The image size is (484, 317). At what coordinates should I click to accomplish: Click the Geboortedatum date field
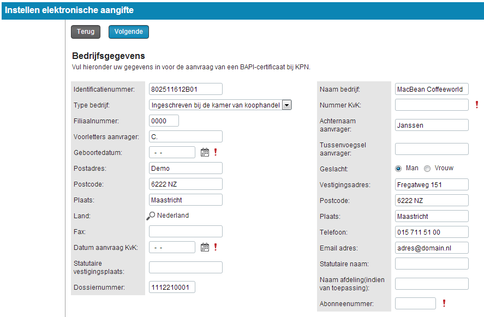point(172,152)
